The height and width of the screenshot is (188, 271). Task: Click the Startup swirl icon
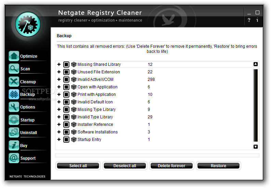click(x=14, y=120)
